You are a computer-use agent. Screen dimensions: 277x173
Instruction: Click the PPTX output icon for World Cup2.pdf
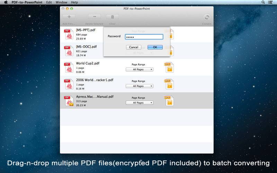click(169, 67)
